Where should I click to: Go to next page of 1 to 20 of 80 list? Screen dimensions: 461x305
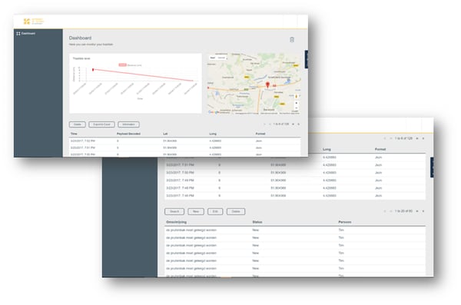point(417,211)
